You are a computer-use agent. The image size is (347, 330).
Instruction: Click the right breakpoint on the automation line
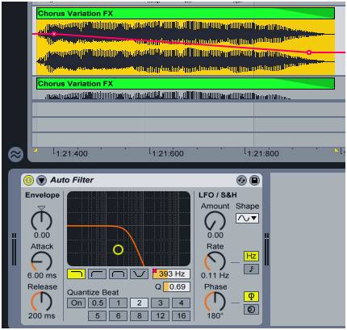coord(309,52)
